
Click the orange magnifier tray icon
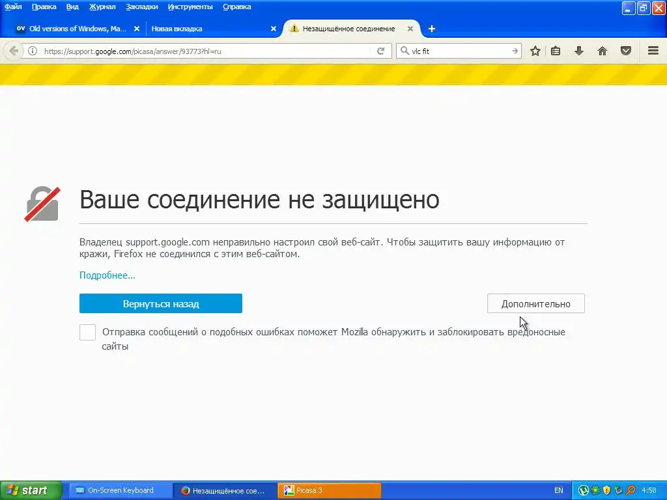pos(631,490)
